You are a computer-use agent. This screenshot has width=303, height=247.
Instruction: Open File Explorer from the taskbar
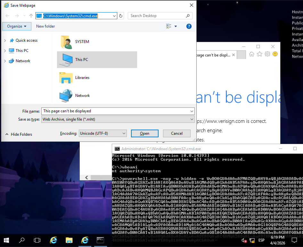click(69, 240)
